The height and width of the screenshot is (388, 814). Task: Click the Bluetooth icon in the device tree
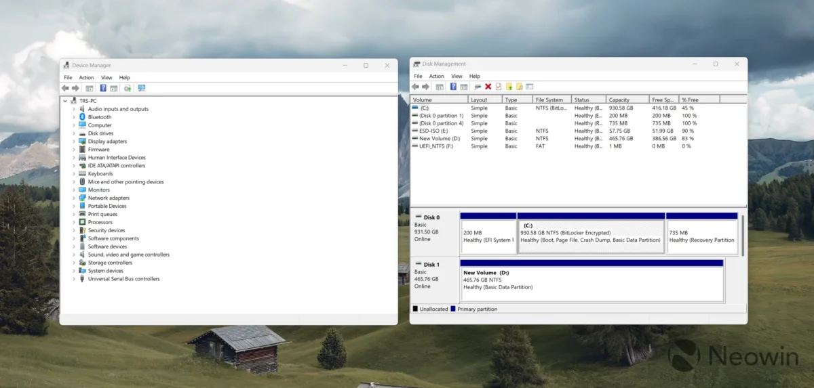pos(82,117)
